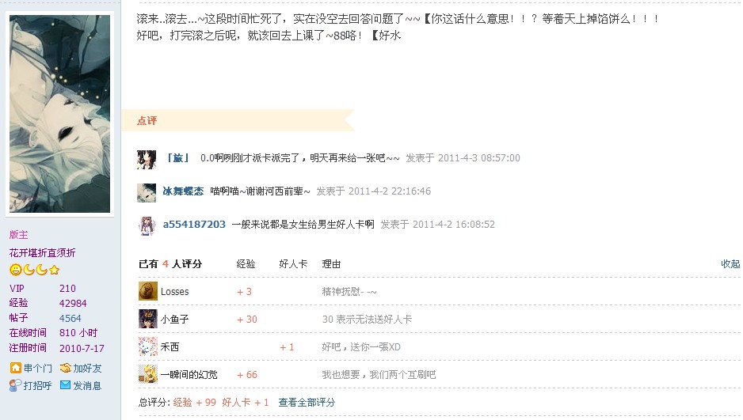Screen dimensions: 743x420
Task: Click 小鱼子 rater avatar
Action: [148, 319]
